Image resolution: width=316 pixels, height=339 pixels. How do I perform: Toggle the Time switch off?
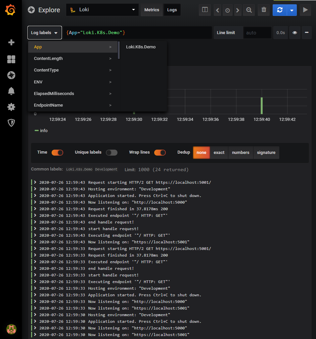pos(57,153)
